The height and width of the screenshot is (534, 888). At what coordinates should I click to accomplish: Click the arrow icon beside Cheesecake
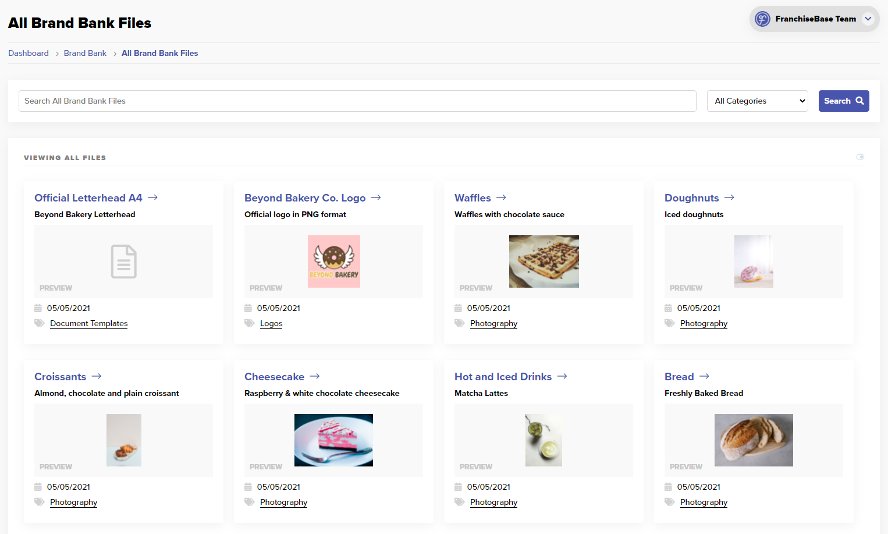point(315,377)
